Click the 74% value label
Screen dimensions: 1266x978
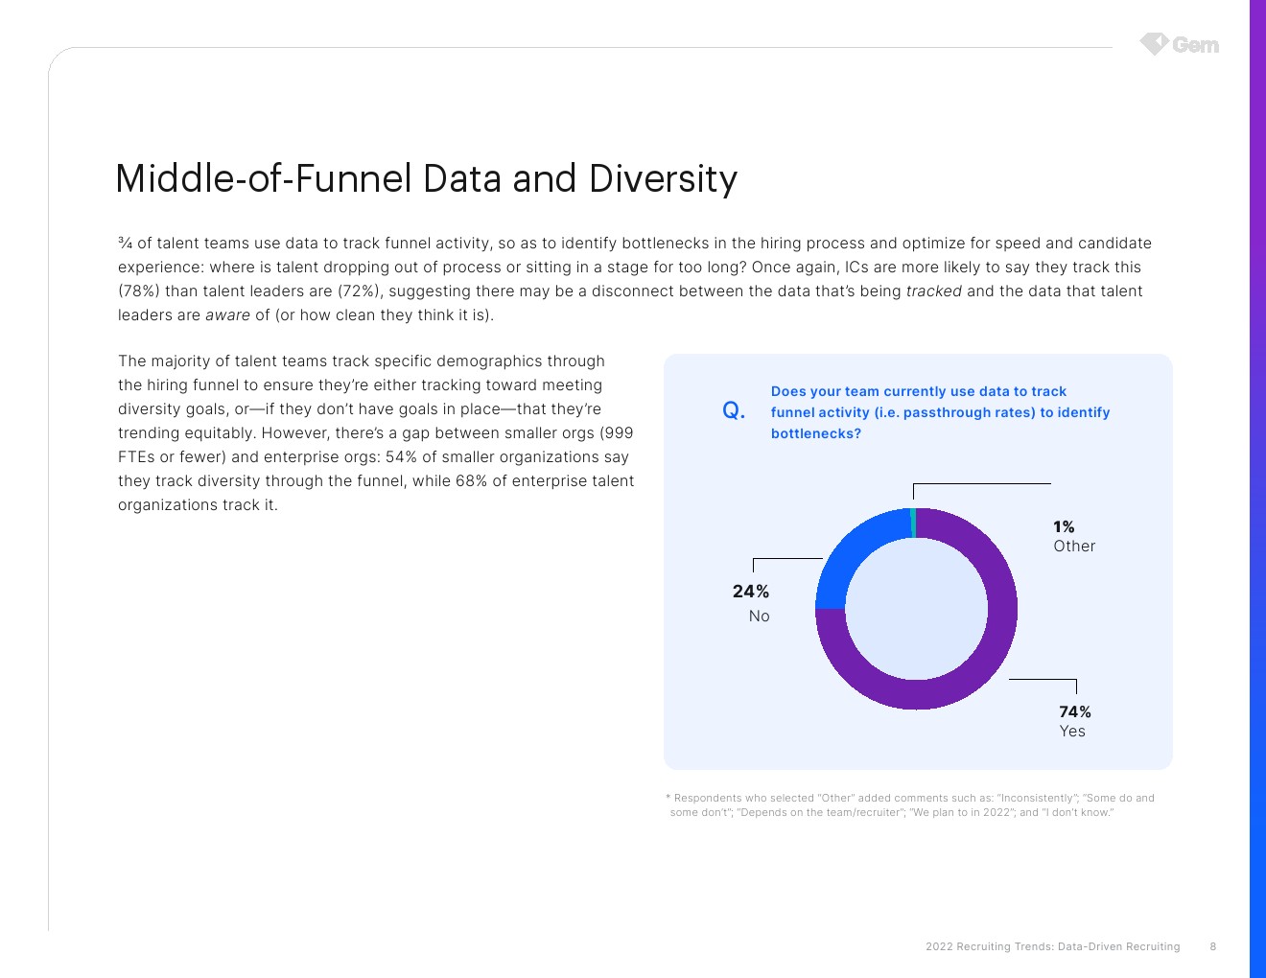[x=1074, y=711]
